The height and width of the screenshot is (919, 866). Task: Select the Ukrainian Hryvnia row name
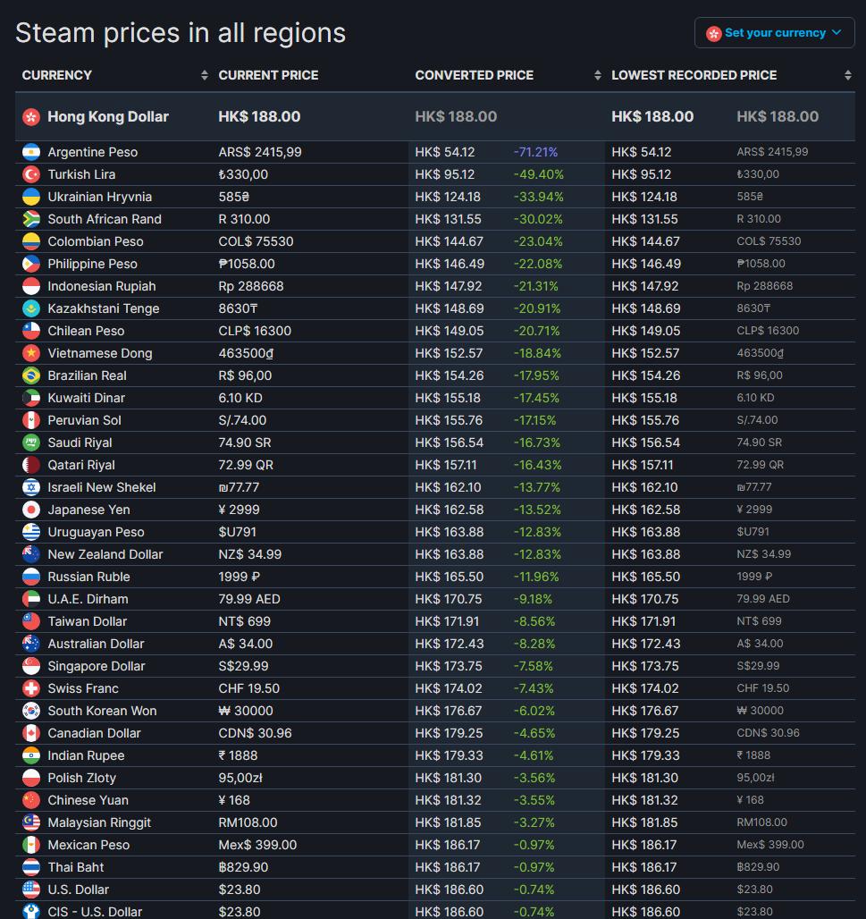click(x=99, y=197)
